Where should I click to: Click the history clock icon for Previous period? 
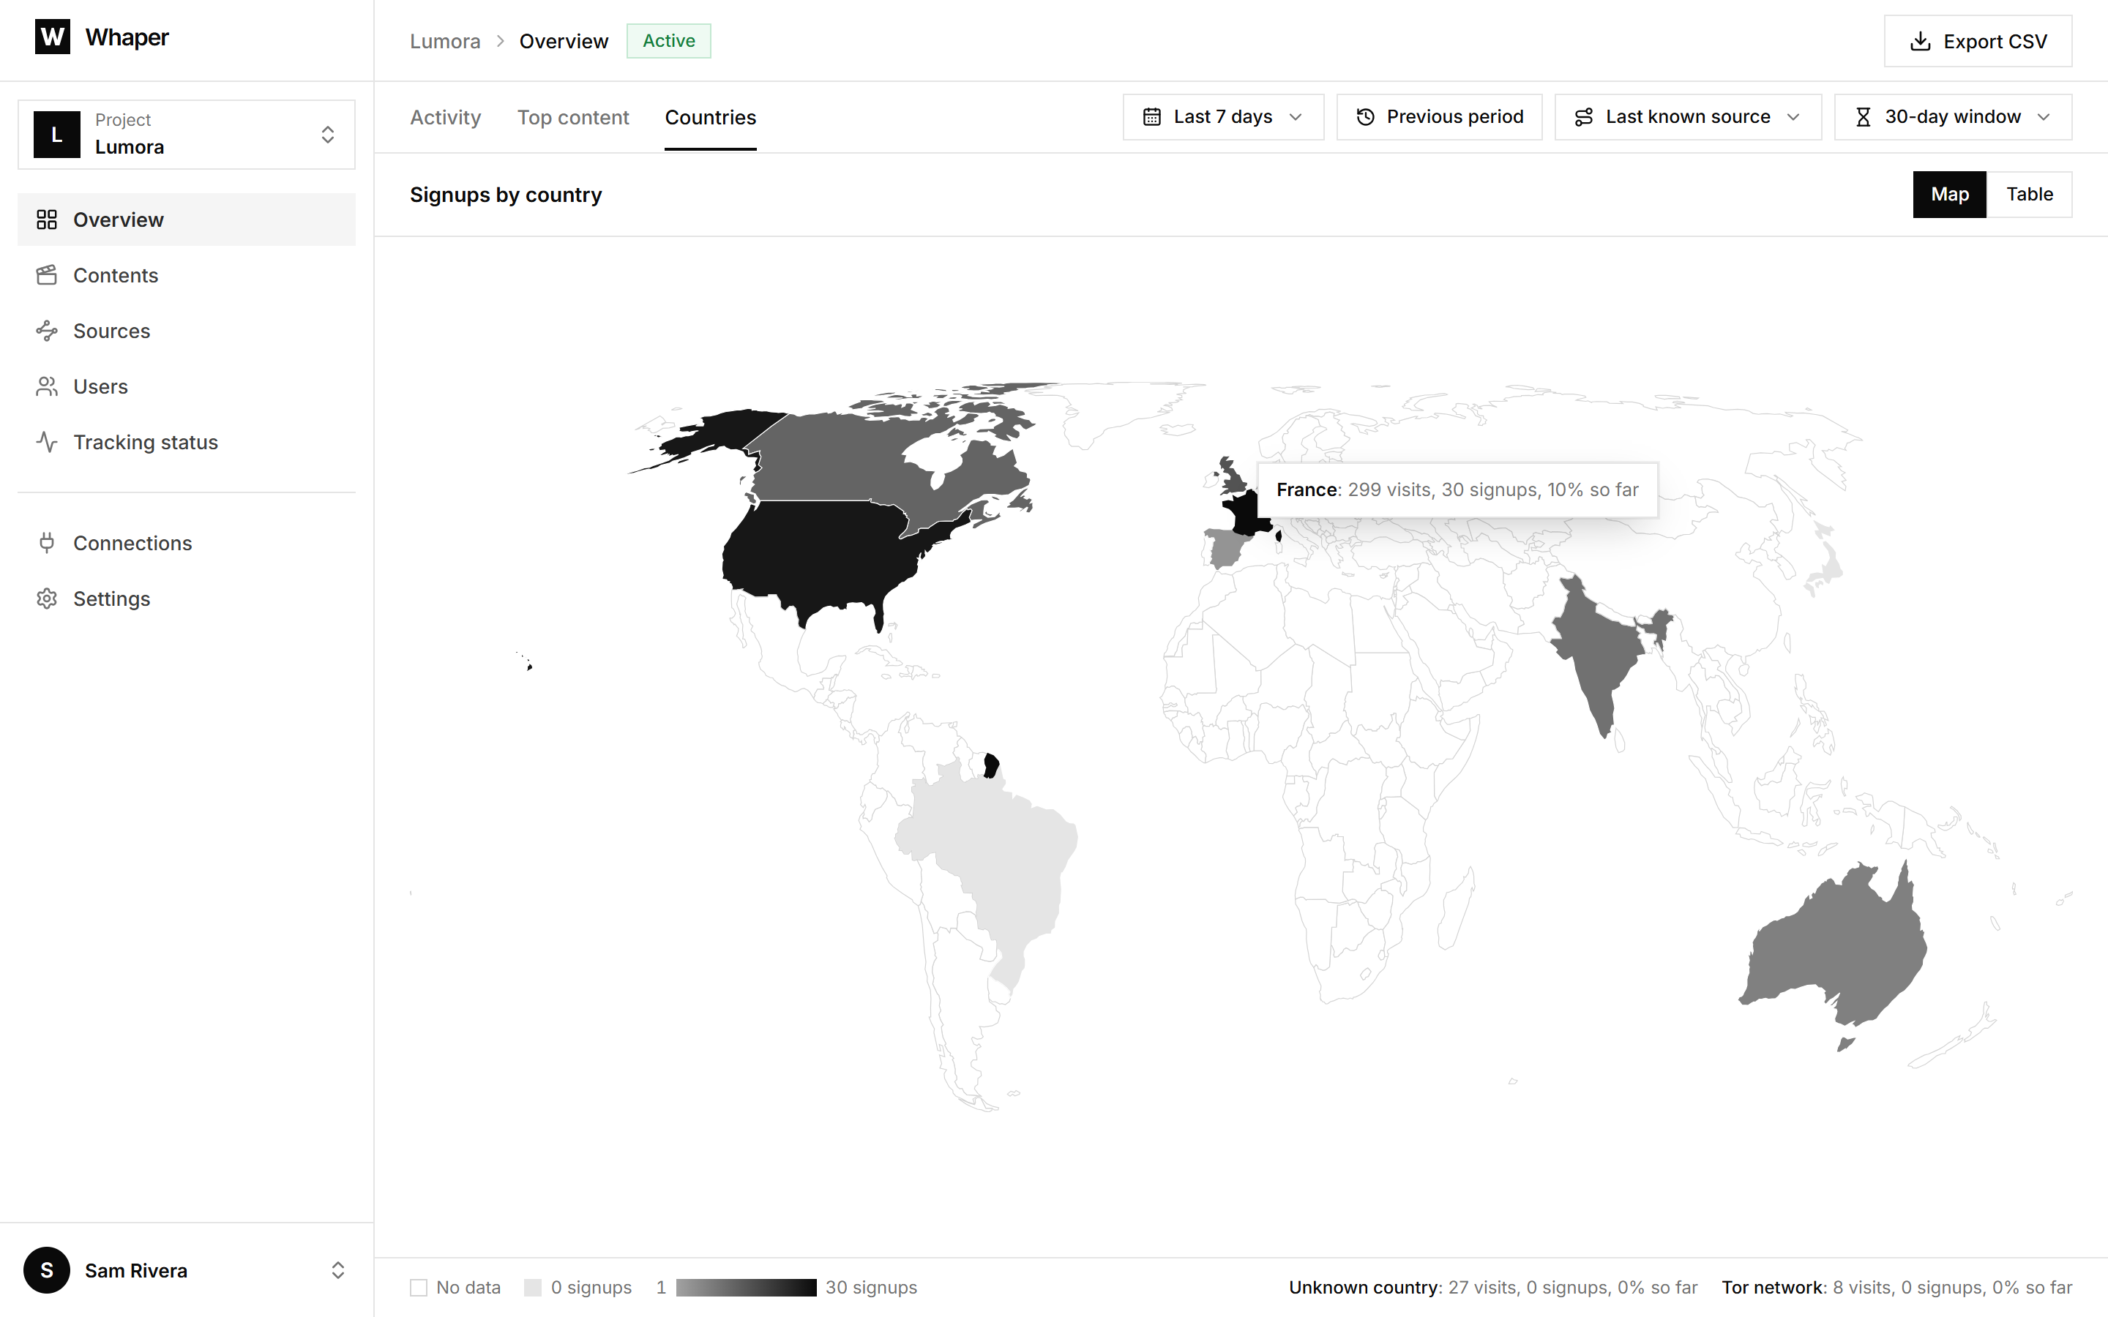pos(1365,117)
